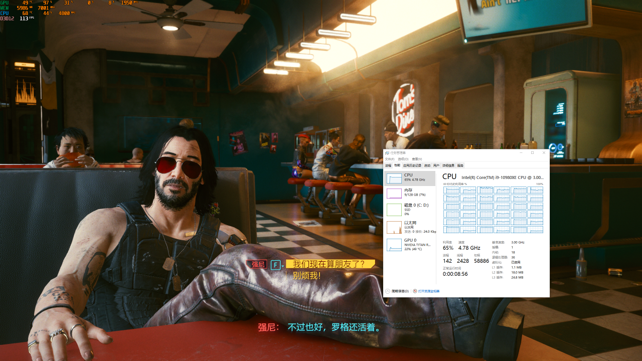Click the process count value 142
Viewport: 642px width, 361px height.
447,261
